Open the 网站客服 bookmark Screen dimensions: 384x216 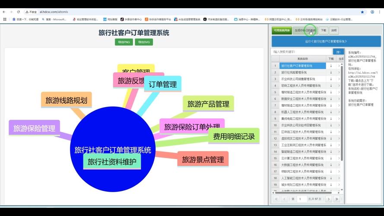click(x=110, y=19)
